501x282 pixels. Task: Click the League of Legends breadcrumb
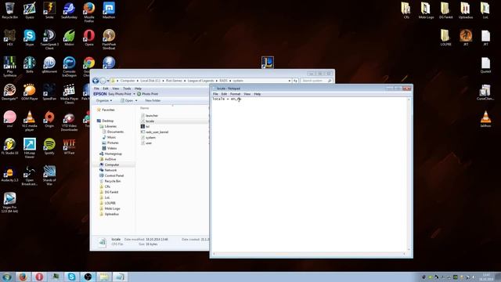coord(200,81)
